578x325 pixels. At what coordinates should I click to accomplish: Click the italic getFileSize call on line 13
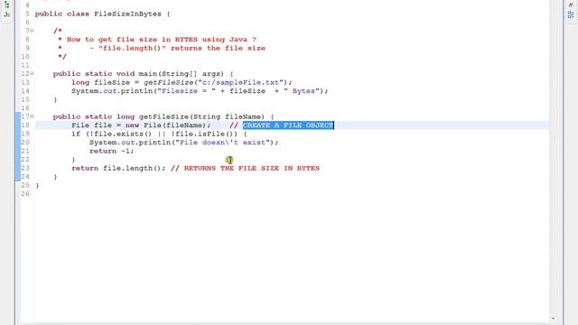tap(169, 82)
